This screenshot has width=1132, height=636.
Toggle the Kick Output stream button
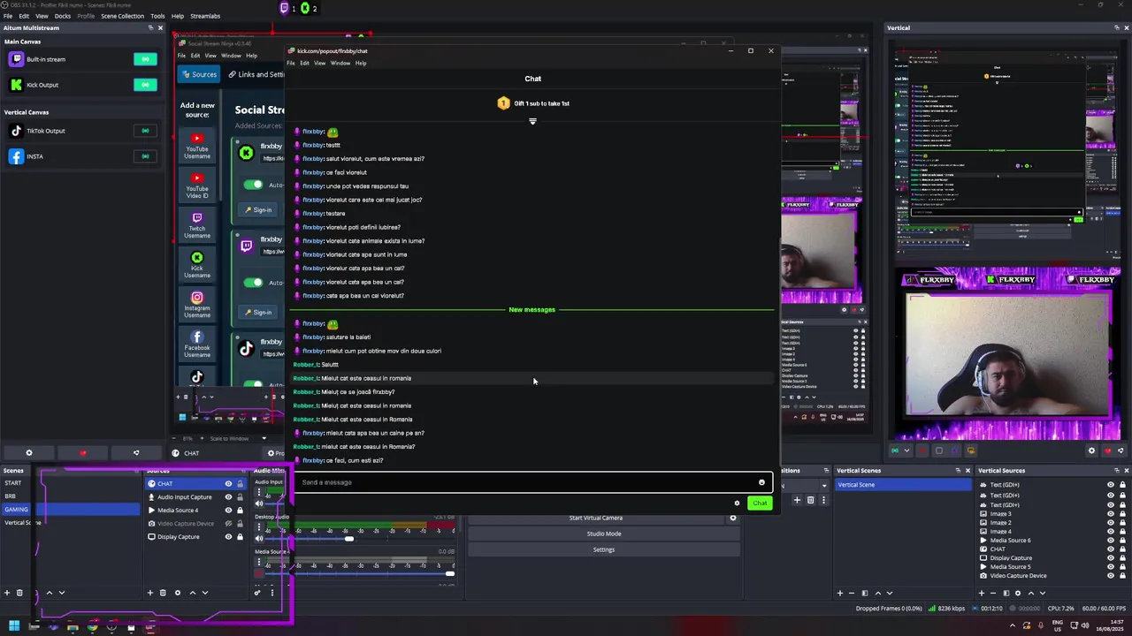(145, 85)
